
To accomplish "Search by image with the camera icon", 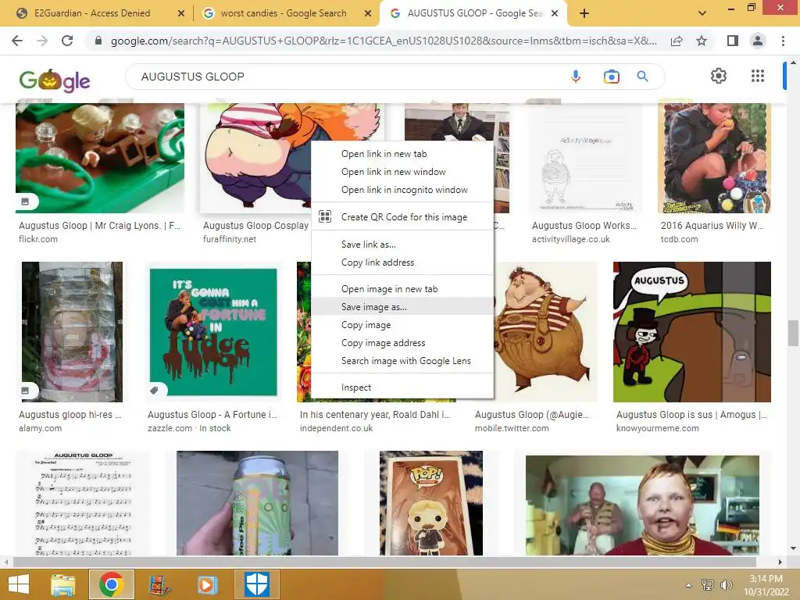I will (x=611, y=77).
